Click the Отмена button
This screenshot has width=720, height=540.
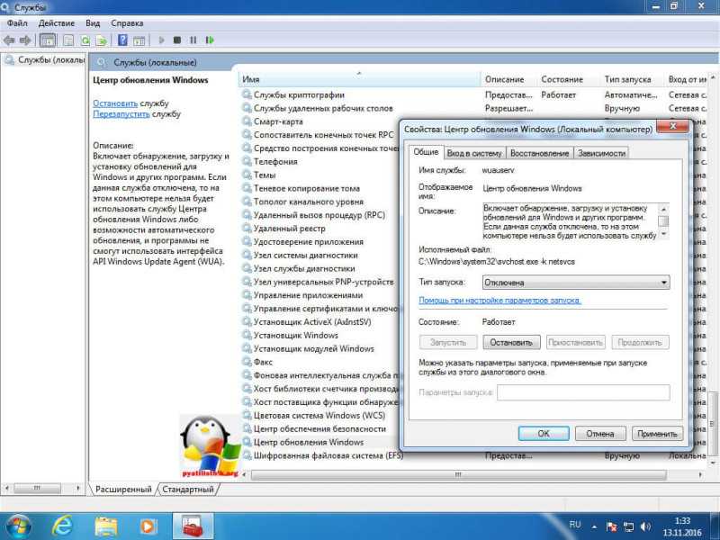click(600, 434)
